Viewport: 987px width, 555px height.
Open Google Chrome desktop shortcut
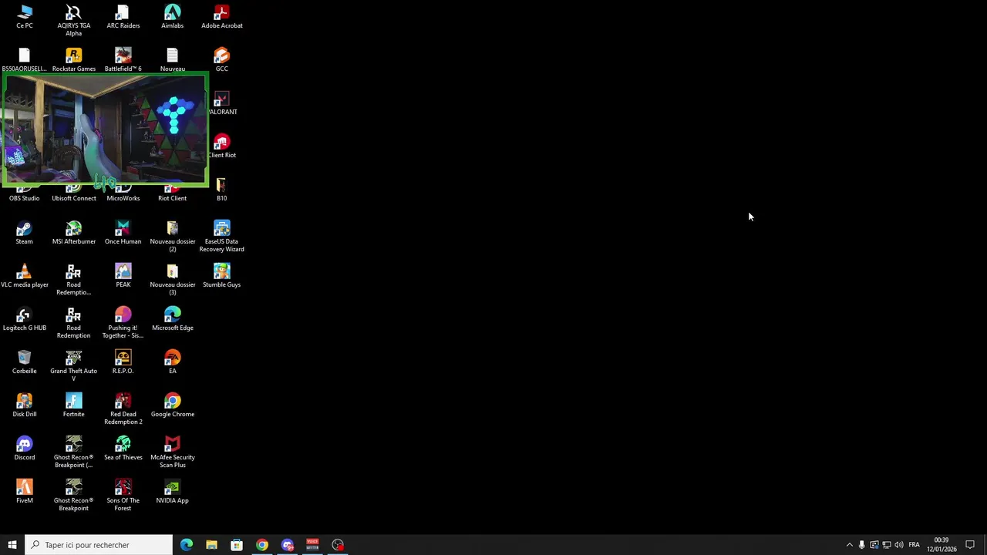[x=172, y=405]
